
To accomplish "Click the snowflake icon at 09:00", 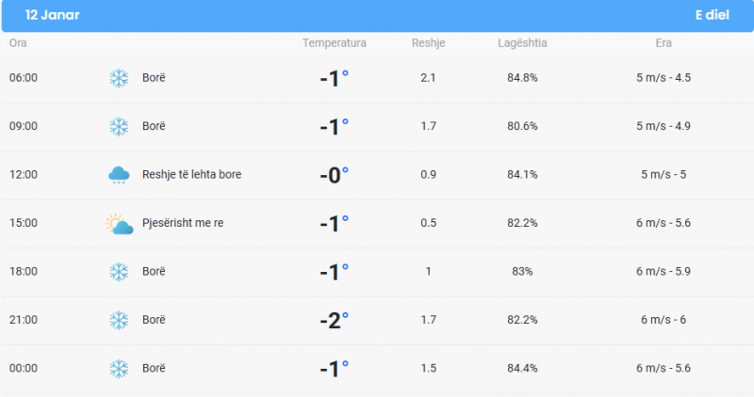I will point(119,127).
